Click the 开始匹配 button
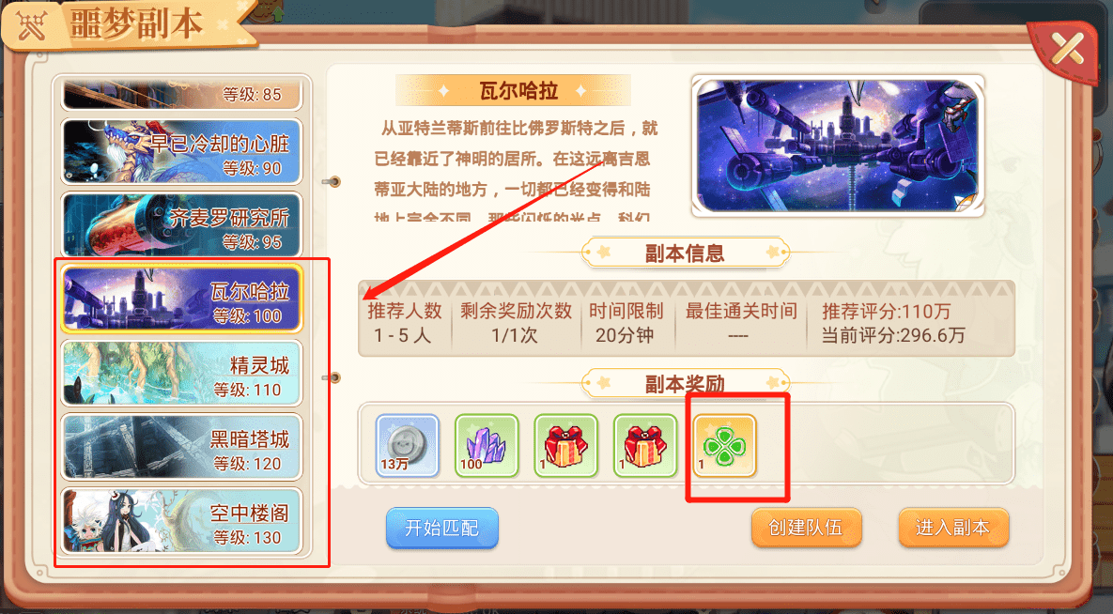This screenshot has height=614, width=1113. (x=442, y=529)
